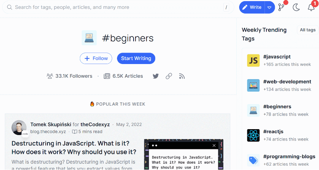This screenshot has height=170, width=319.
Task: Share the beginners tag on Twitter
Action: [x=156, y=76]
